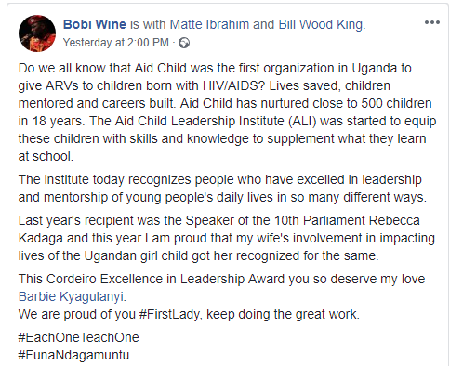Open the Bobi Wine profile name link

point(95,24)
